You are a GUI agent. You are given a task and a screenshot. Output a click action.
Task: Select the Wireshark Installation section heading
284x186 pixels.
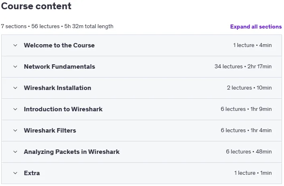pos(57,88)
